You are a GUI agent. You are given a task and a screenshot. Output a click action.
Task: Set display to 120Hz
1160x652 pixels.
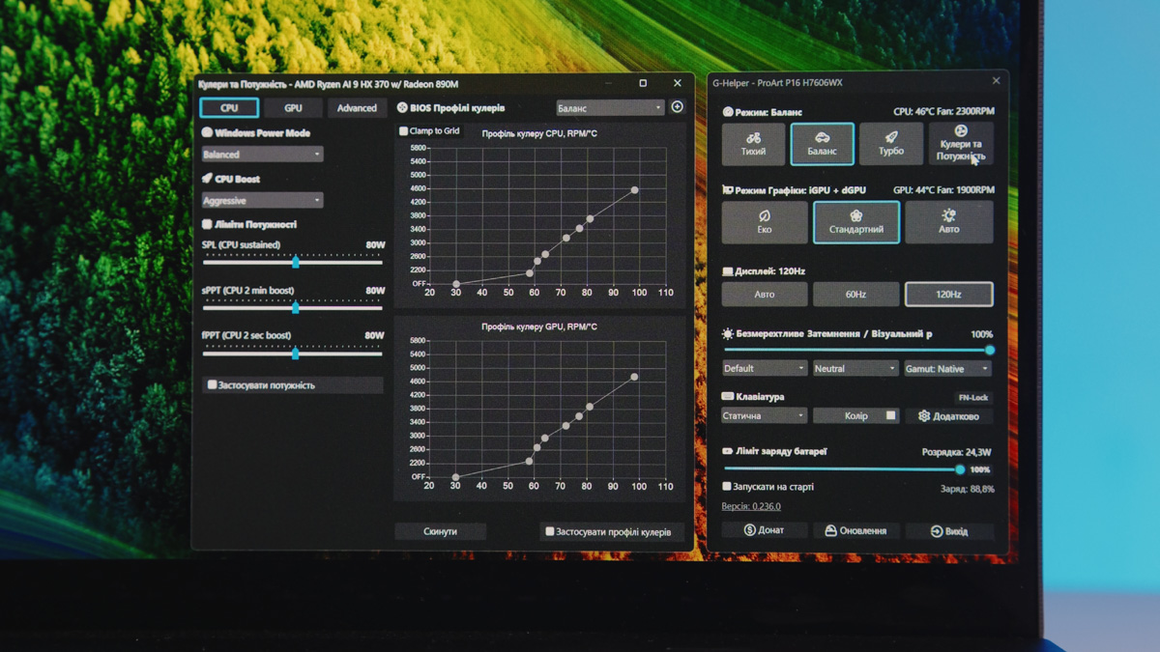[948, 294]
